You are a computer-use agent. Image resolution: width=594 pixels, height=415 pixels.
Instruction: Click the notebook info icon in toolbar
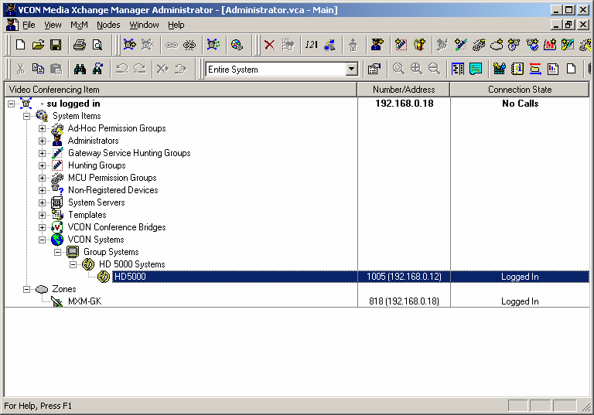517,69
